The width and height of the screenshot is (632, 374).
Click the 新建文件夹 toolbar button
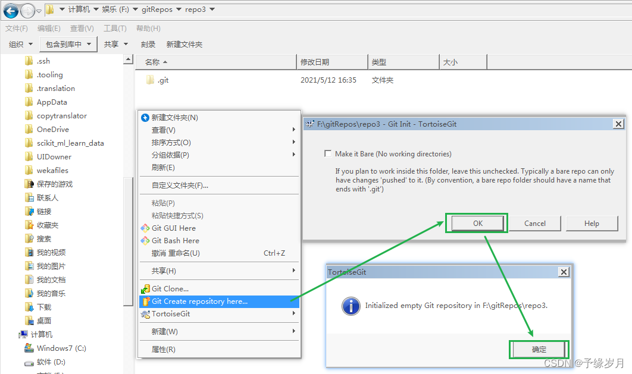184,44
